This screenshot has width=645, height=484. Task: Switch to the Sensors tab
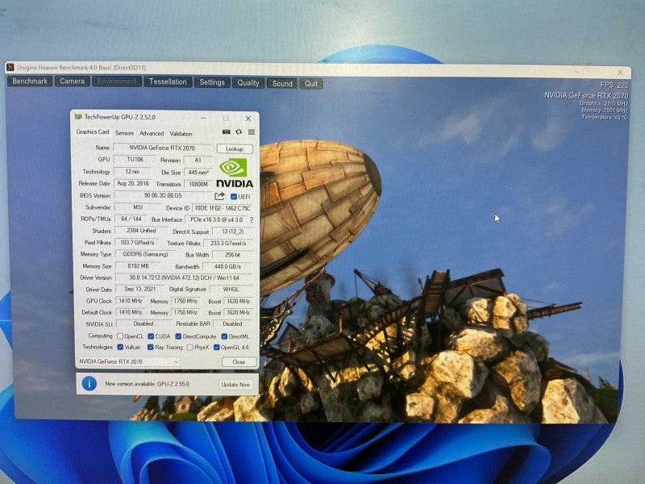[124, 133]
